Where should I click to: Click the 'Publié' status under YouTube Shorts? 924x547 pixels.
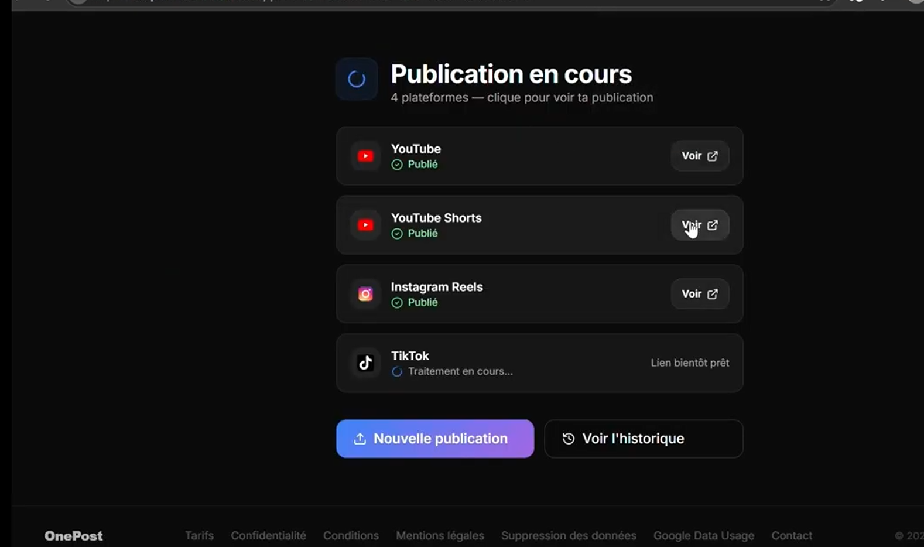[423, 233]
